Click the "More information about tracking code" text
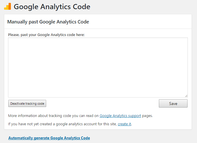The image size is (197, 143). [53, 116]
